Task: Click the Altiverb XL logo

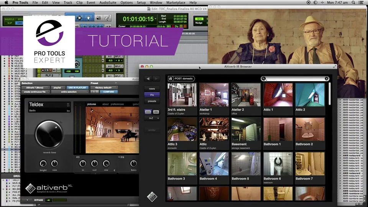Action: click(x=49, y=188)
